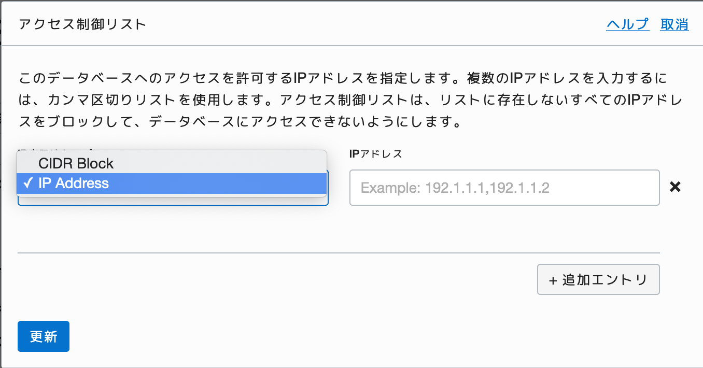The height and width of the screenshot is (368, 703).
Task: Add another entry with 追加エントリ
Action: [x=598, y=280]
